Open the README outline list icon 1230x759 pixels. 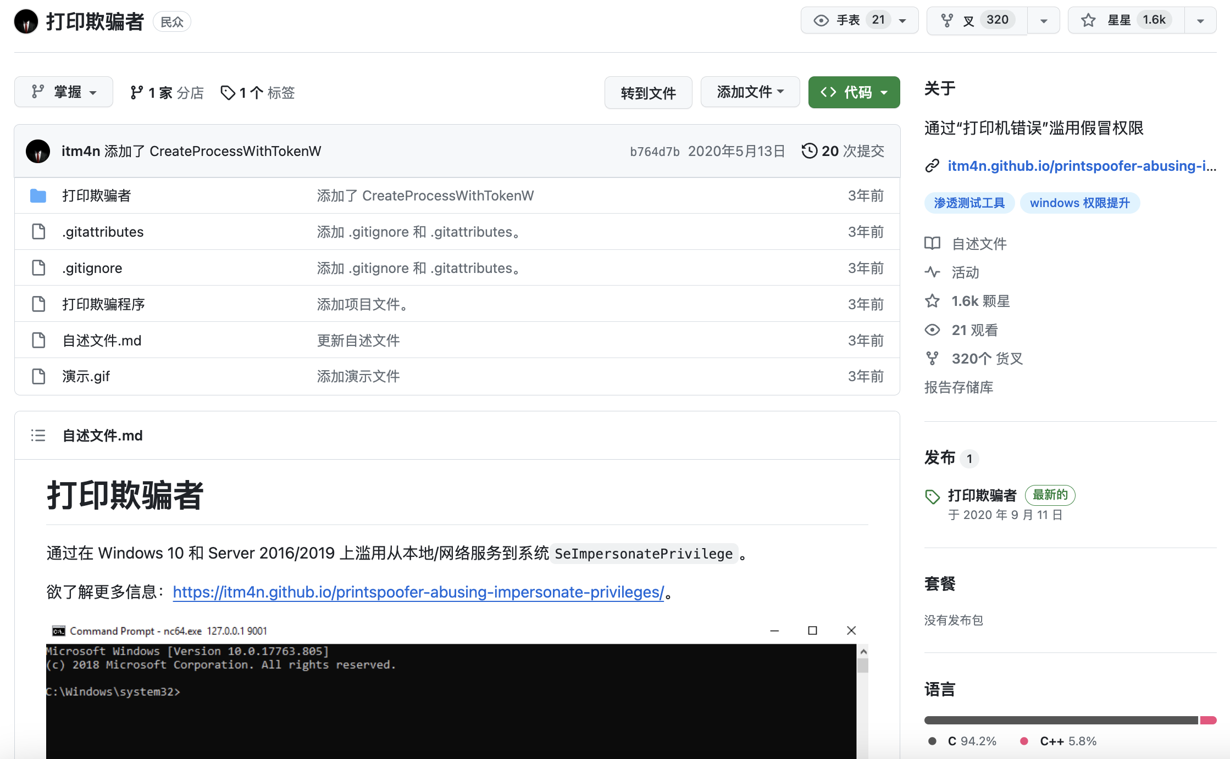click(x=38, y=436)
